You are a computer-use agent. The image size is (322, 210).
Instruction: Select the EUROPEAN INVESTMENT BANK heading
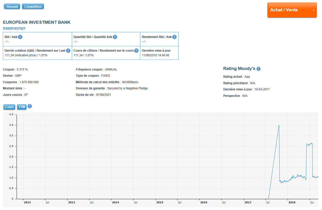[x=37, y=22]
